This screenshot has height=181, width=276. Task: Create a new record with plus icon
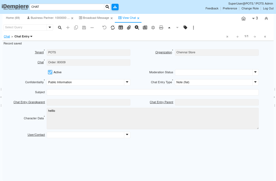coord(68,28)
